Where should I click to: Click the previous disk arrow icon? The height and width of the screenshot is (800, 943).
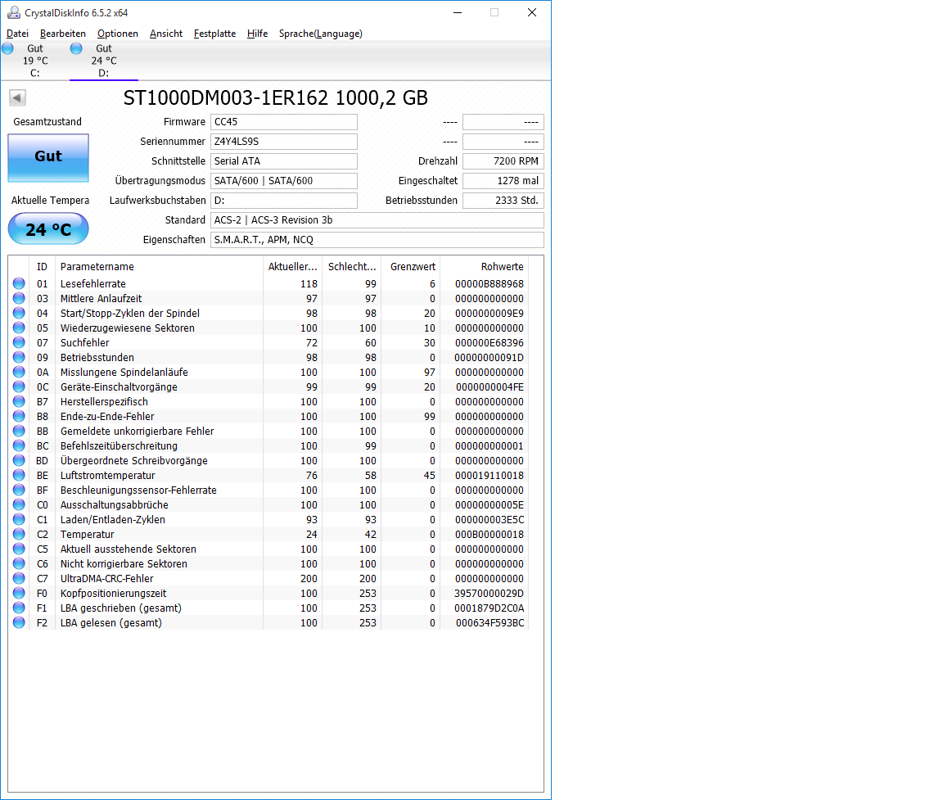click(17, 97)
